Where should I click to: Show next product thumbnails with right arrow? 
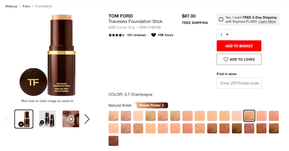(87, 119)
